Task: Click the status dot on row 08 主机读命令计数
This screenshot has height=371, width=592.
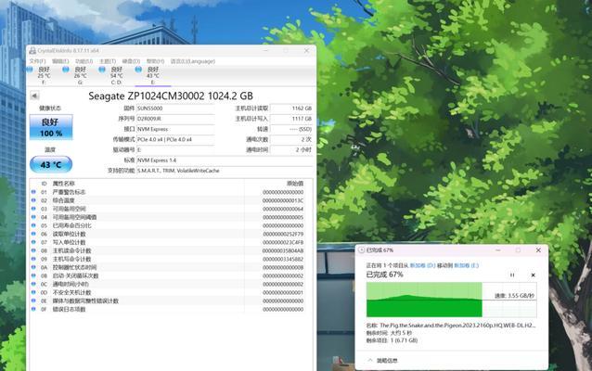Action: [33, 250]
